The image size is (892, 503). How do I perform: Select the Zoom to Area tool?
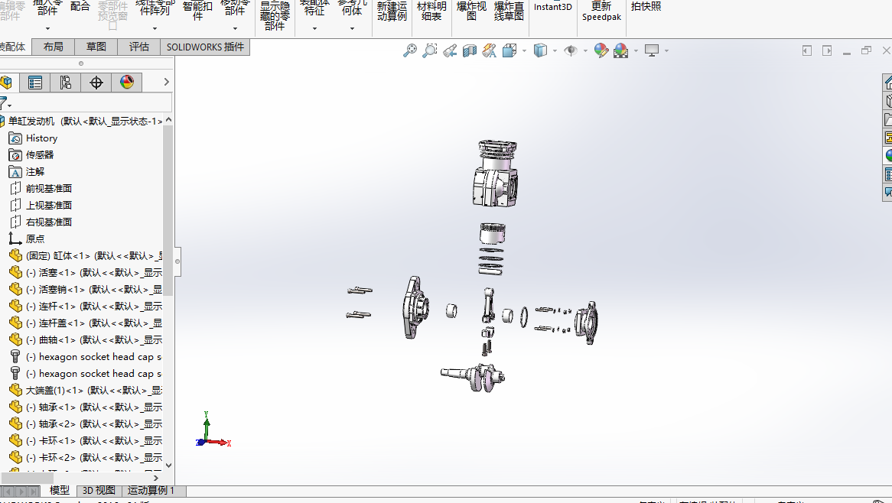[429, 50]
